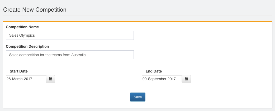The image size is (275, 111).
Task: Click into the End Date text field
Action: [x=162, y=79]
